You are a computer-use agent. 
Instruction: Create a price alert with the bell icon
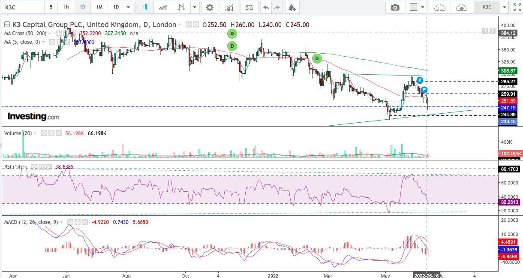292,7
